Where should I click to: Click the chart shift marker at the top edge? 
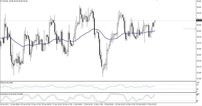(157, 0)
